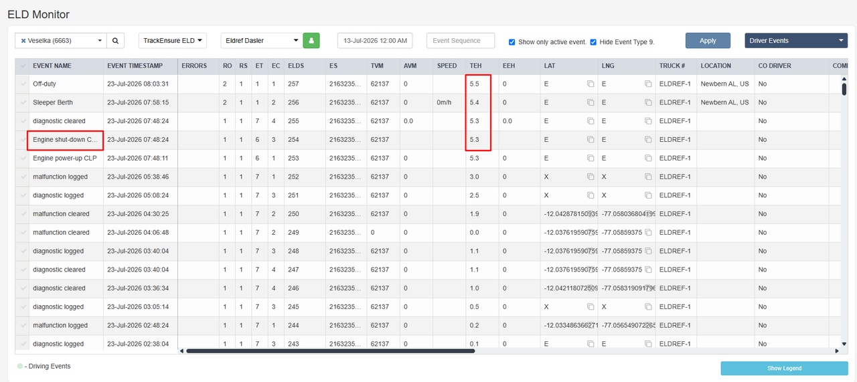Click right arrow of horizontal scrollbar

[x=836, y=351]
